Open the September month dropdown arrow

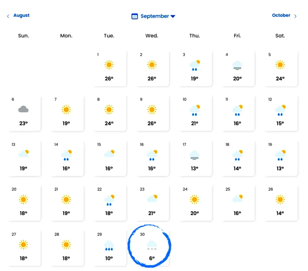coord(173,16)
